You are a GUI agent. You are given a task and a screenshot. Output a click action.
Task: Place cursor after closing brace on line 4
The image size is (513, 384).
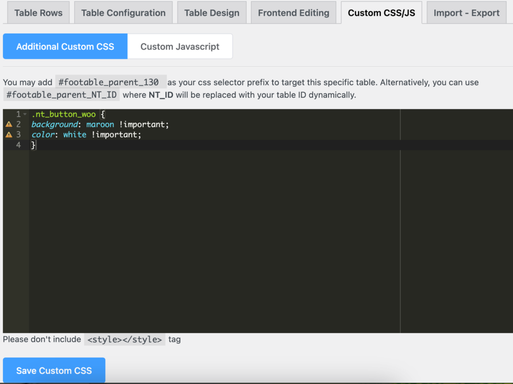coord(36,145)
